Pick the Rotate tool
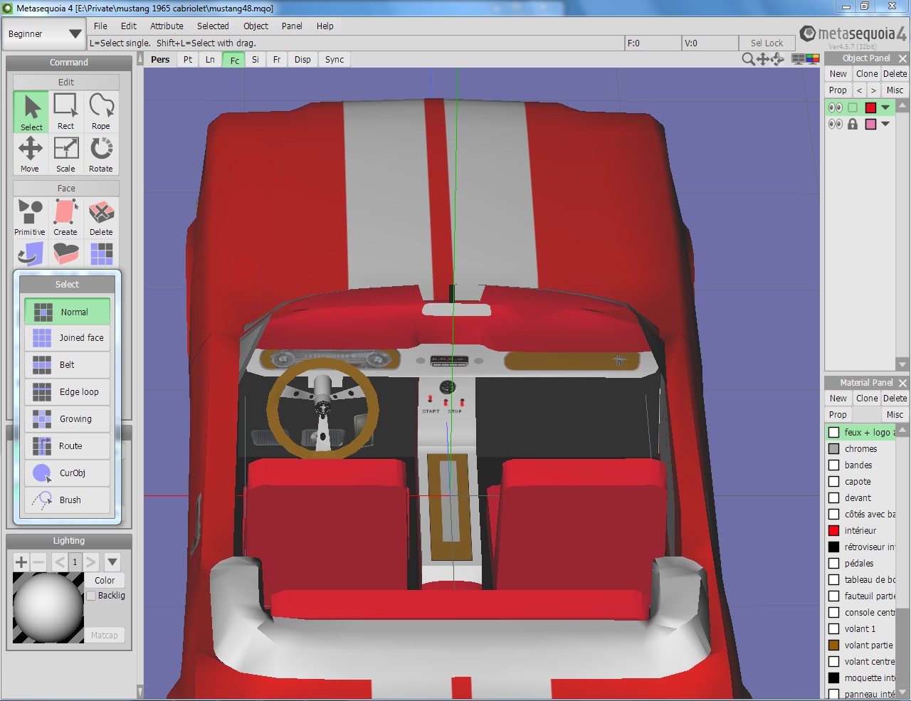Viewport: 911px width, 701px height. pos(101,154)
